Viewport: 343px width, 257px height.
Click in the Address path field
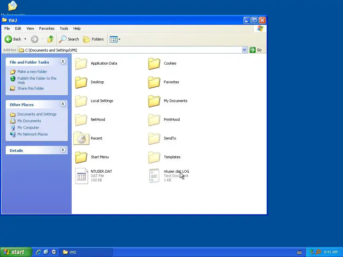coord(130,50)
